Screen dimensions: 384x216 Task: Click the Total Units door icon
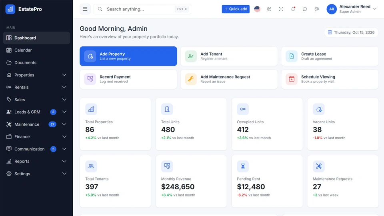[167, 109]
